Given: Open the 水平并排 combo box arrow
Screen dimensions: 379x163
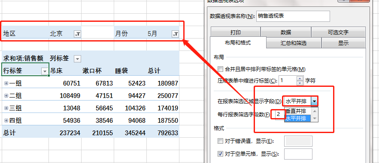Looking at the screenshot, I should click(x=314, y=101).
